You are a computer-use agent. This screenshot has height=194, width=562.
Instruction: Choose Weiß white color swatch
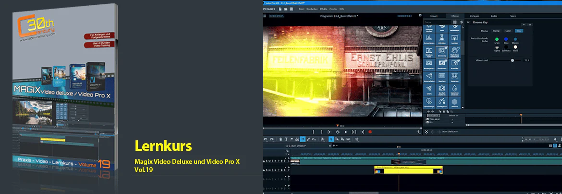(515, 47)
